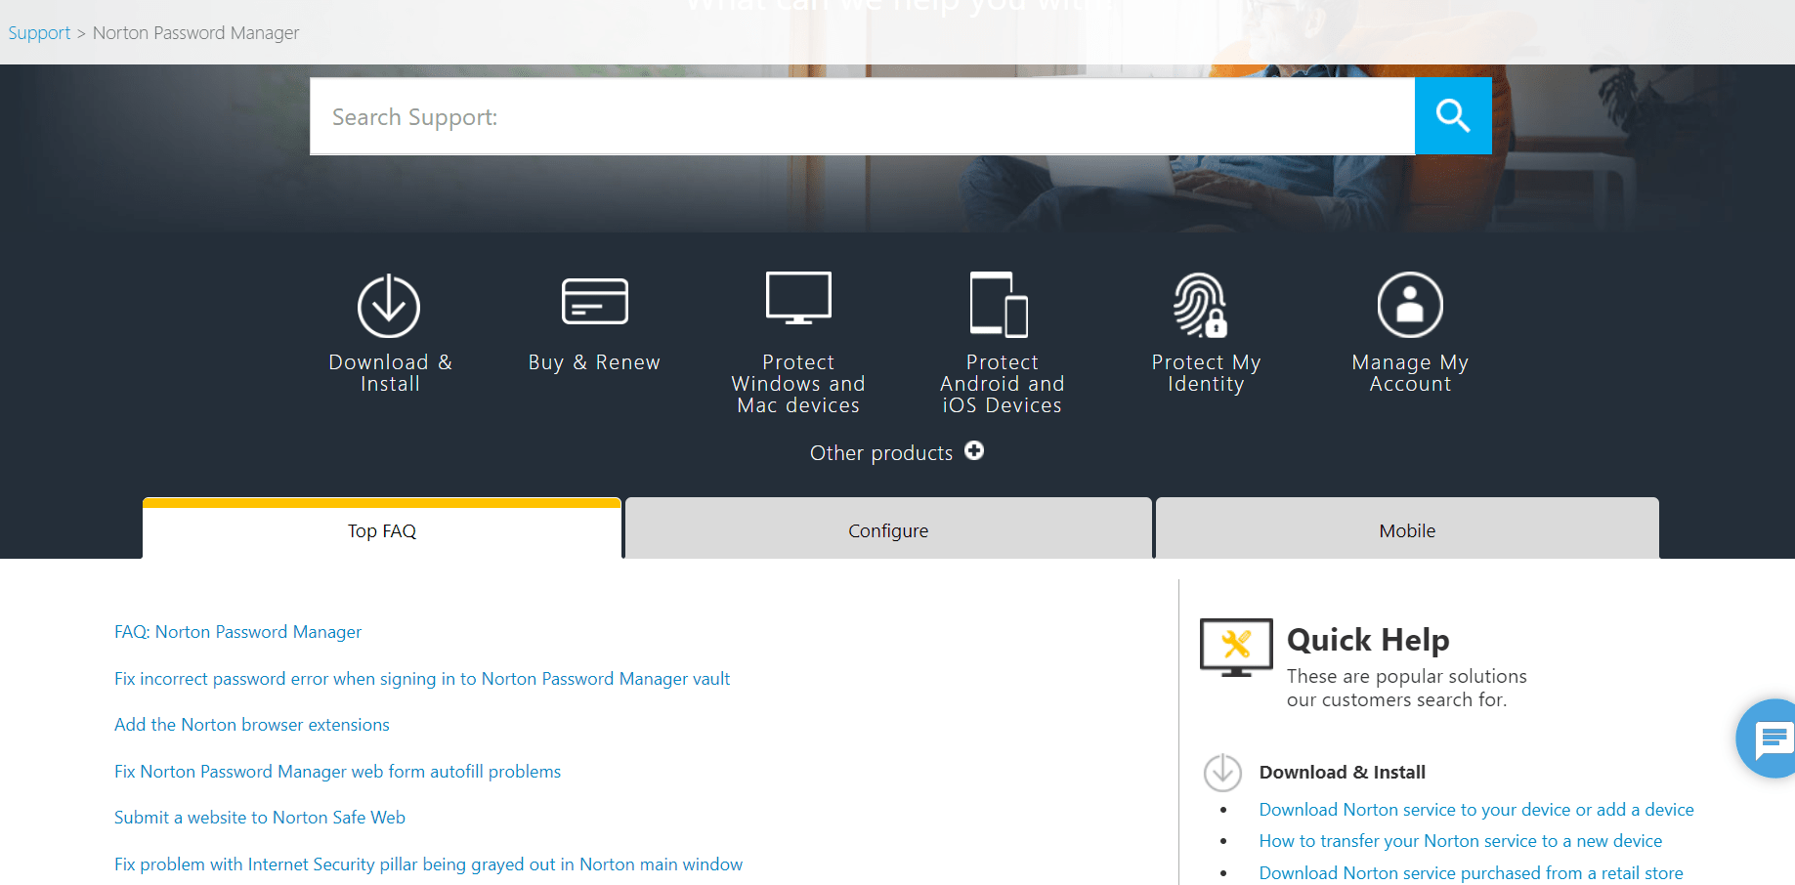1795x885 pixels.
Task: Open the Support breadcrumb link
Action: coord(38,32)
